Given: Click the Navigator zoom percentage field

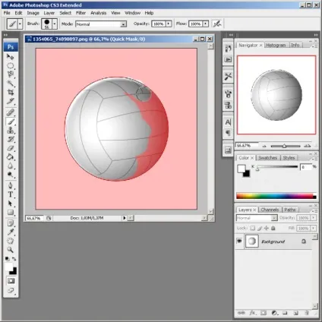Looking at the screenshot, I should (247, 146).
